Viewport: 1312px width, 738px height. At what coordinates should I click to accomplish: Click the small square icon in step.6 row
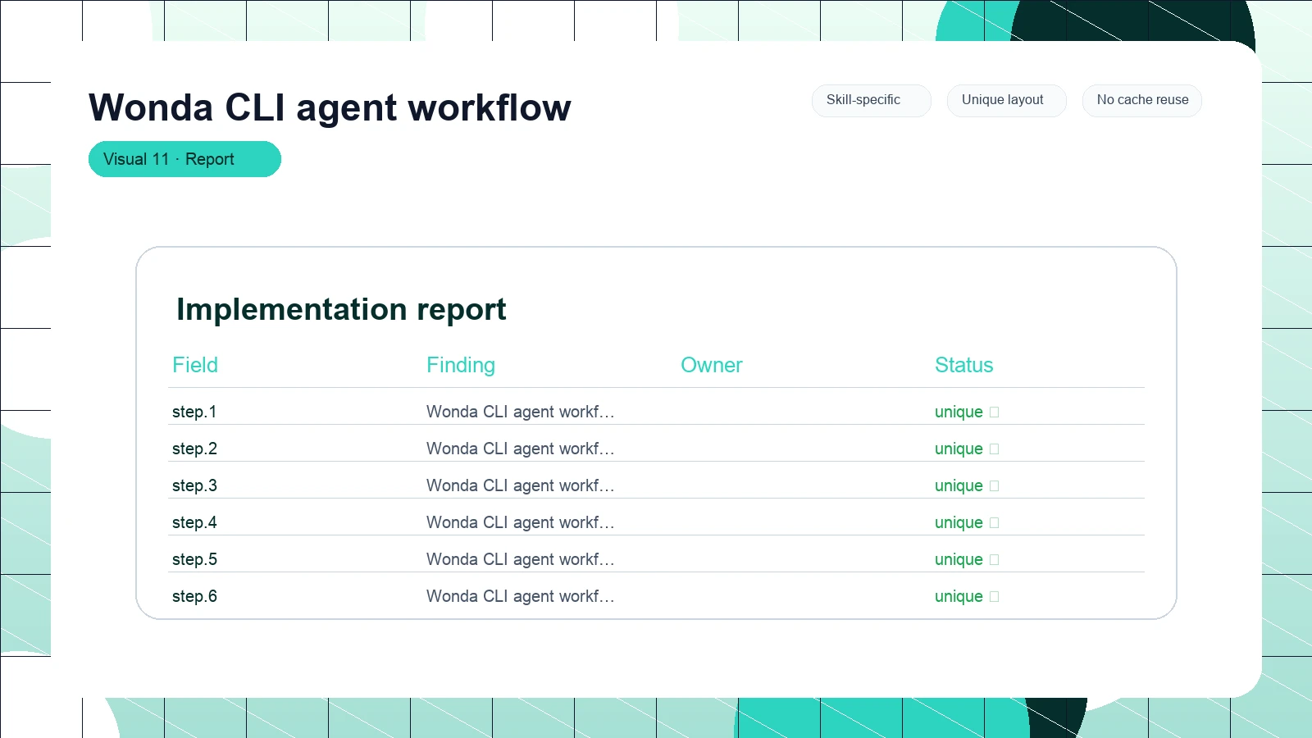pos(995,597)
